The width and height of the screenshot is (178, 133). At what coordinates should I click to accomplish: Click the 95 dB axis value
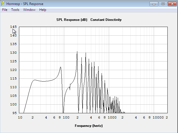click(x=15, y=113)
